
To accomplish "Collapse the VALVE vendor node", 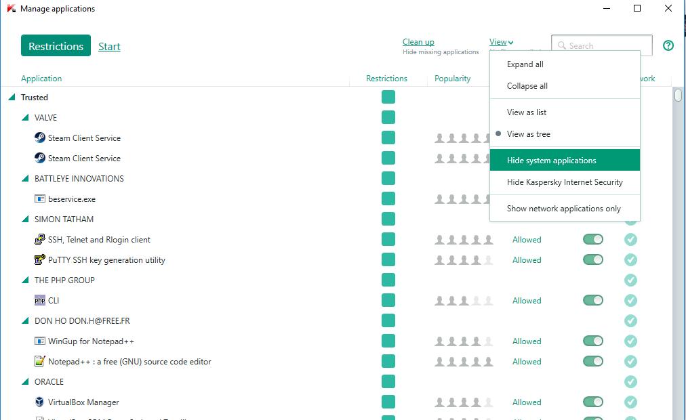I will tap(25, 117).
